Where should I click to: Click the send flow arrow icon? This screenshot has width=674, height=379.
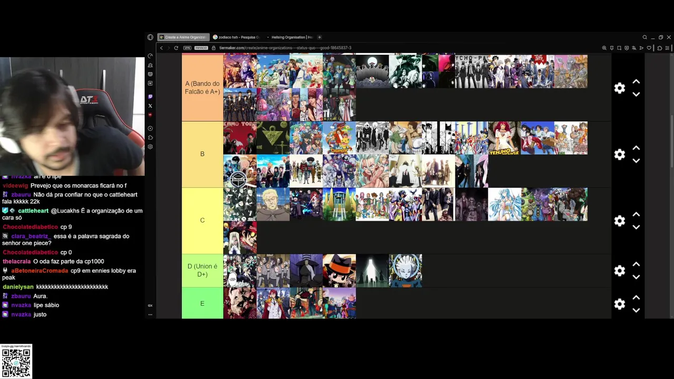tap(641, 48)
